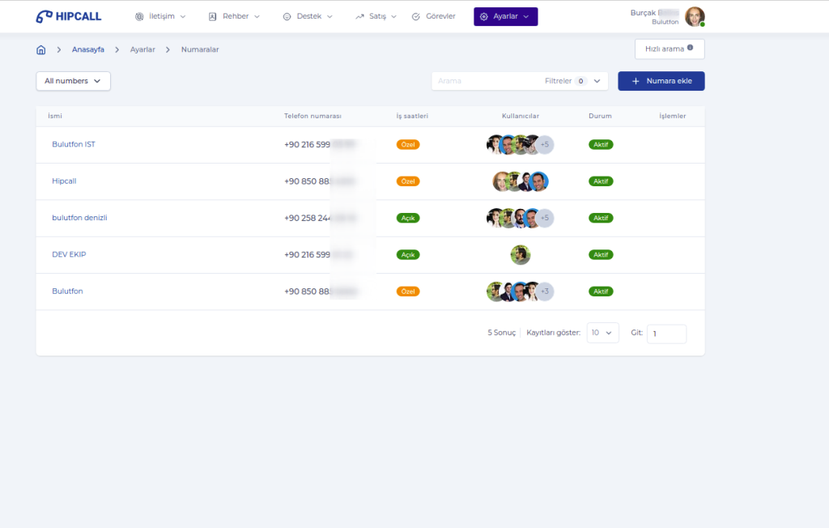Click the Hipcall logo
829x528 pixels.
coord(69,16)
